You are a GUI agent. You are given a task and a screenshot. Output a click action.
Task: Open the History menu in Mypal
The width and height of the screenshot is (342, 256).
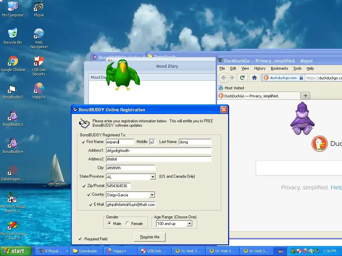[260, 68]
